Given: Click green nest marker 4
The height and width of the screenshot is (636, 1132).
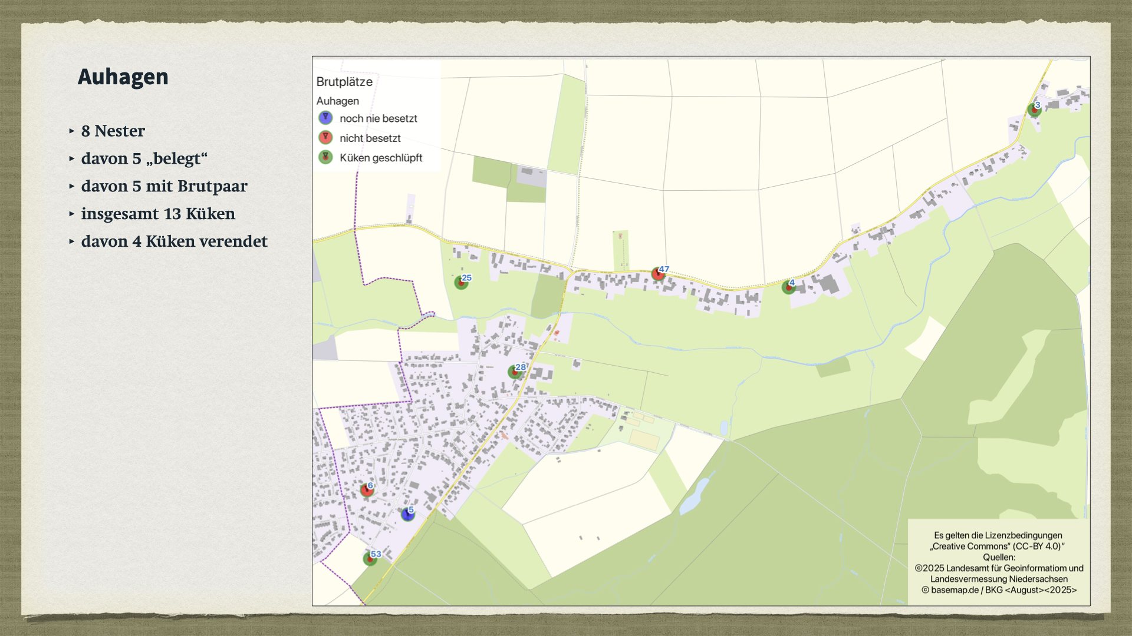Looking at the screenshot, I should (x=788, y=287).
